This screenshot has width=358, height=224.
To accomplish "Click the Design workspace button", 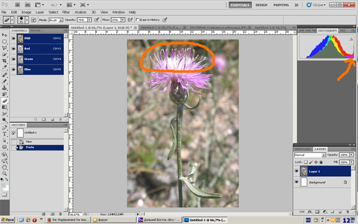I will coord(261,5).
